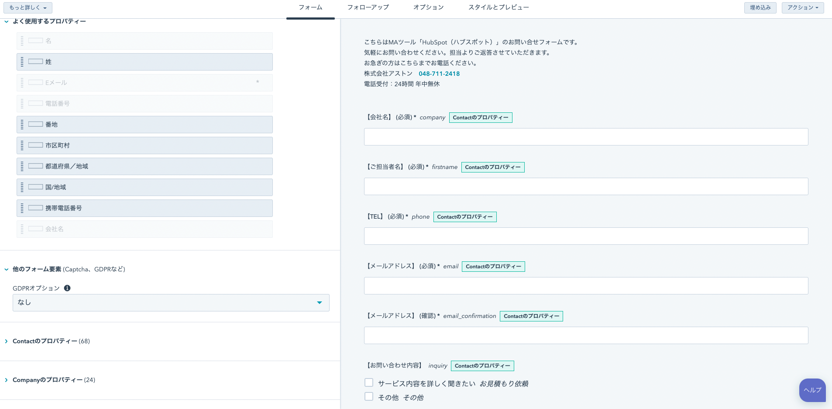
Task: Expand the Companyのプロパティー (24) section
Action: [x=6, y=380]
